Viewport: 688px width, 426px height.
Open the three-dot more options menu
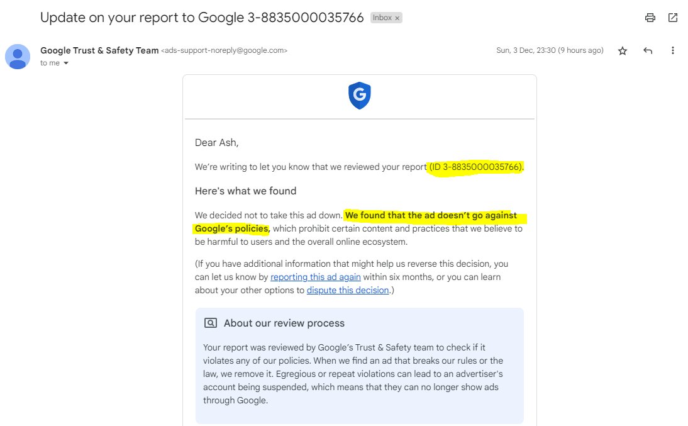[673, 50]
